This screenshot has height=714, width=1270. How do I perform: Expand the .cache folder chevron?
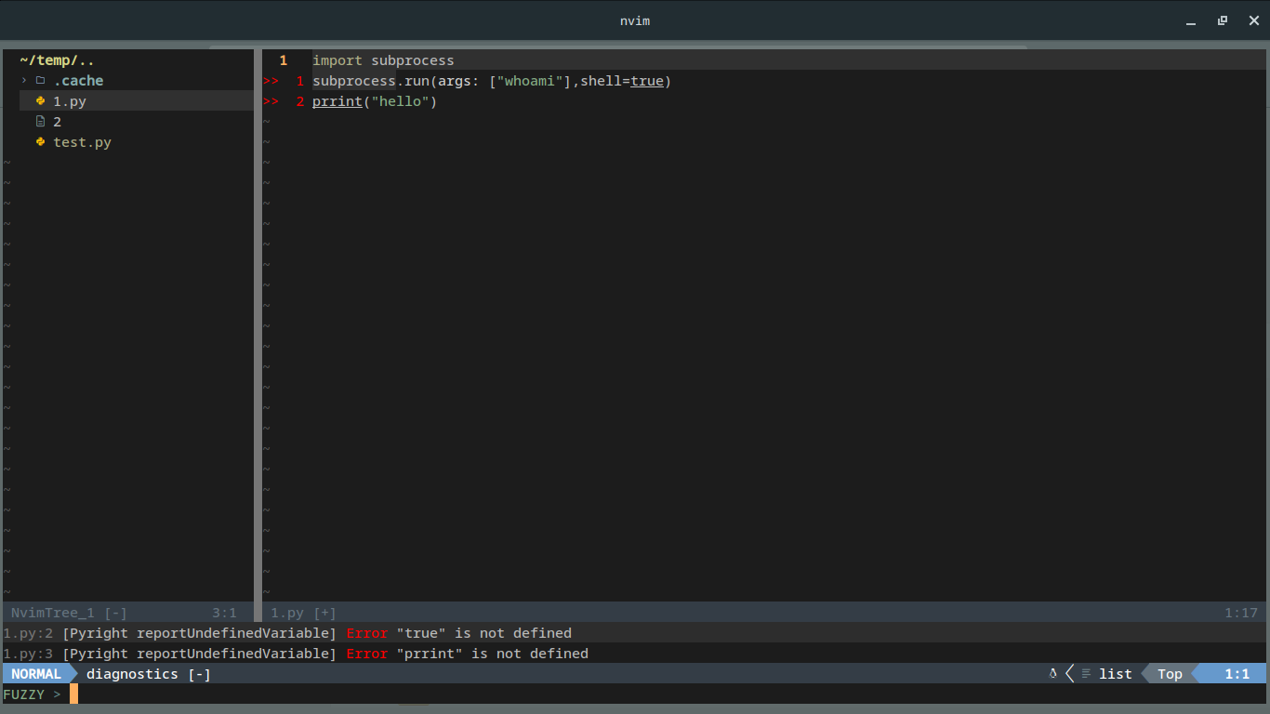[x=24, y=81]
